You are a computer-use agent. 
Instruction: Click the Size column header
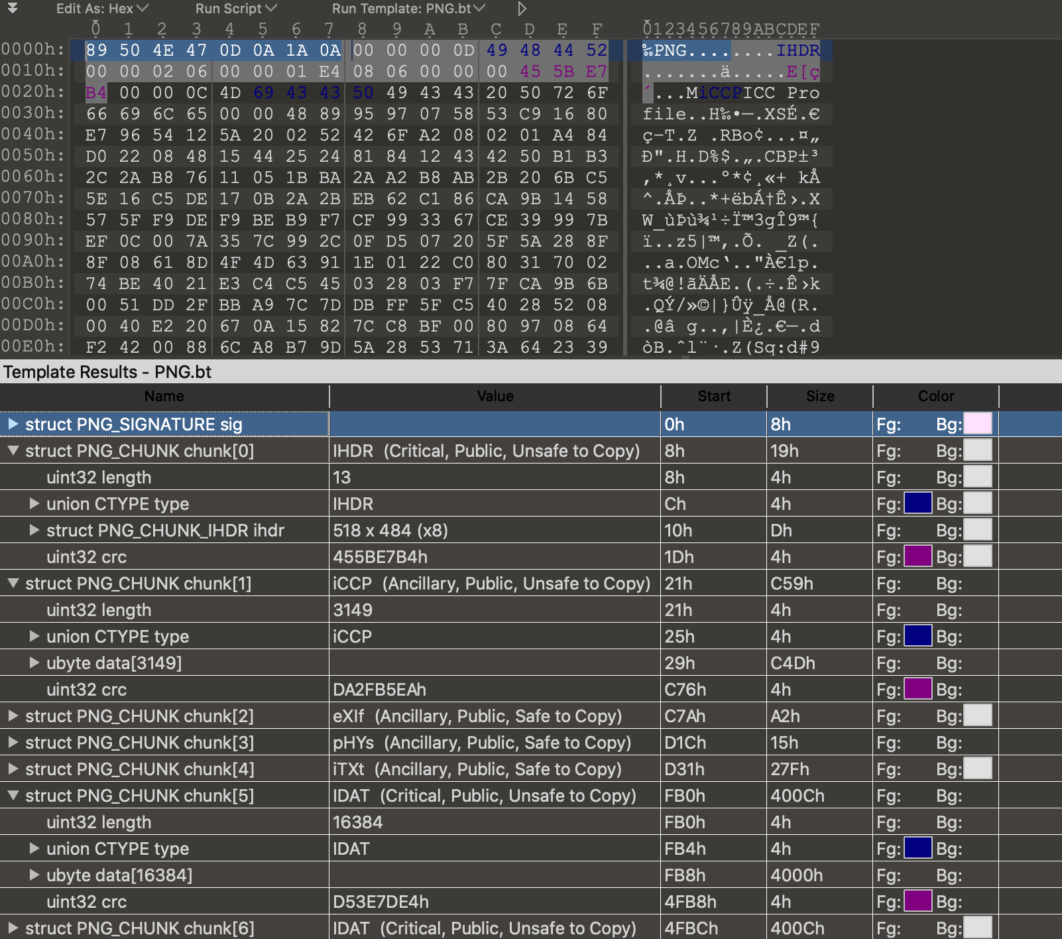819,396
